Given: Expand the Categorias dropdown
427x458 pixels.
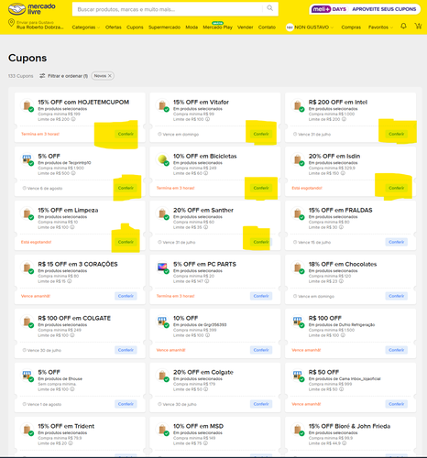Looking at the screenshot, I should point(86,27).
